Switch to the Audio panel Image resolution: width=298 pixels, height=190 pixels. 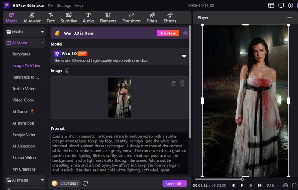88,18
